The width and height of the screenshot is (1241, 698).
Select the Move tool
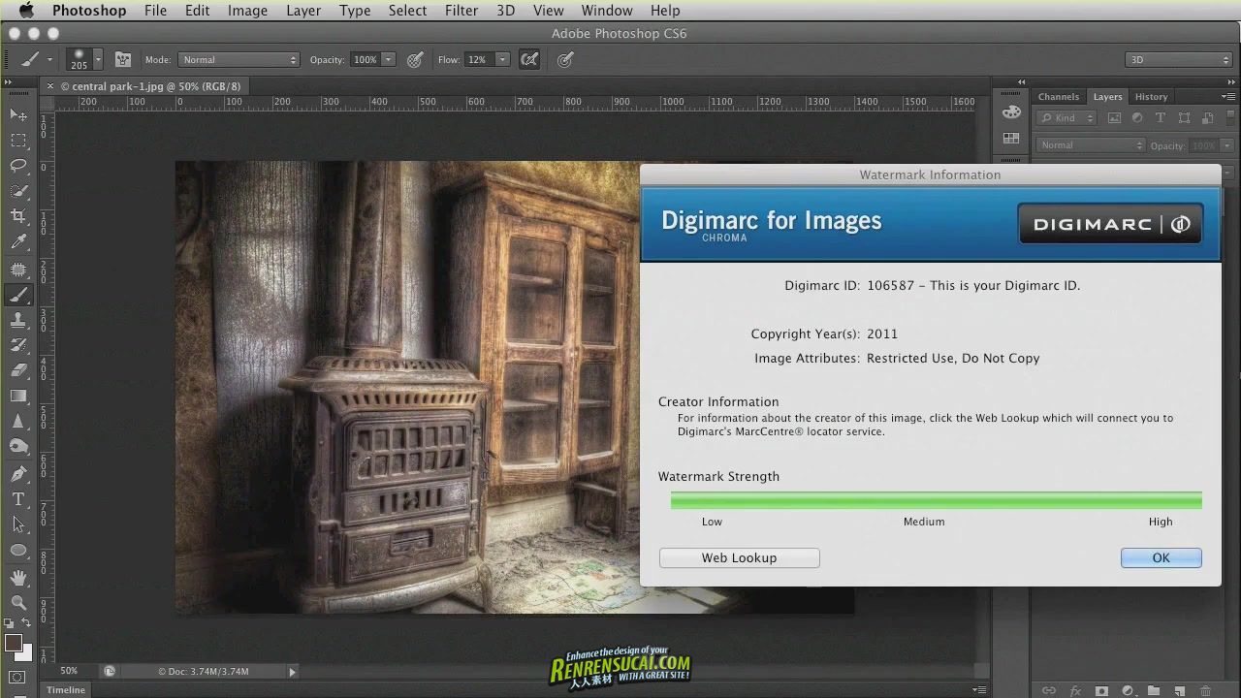pyautogui.click(x=18, y=115)
